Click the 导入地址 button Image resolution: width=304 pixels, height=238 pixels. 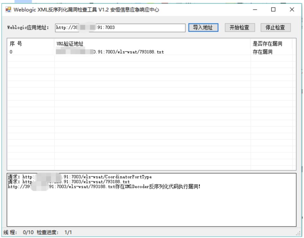coord(204,28)
